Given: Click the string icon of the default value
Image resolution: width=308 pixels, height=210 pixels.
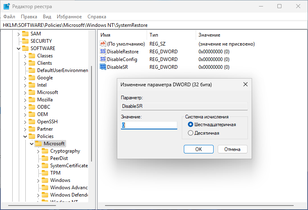Looking at the screenshot, I should coord(103,44).
